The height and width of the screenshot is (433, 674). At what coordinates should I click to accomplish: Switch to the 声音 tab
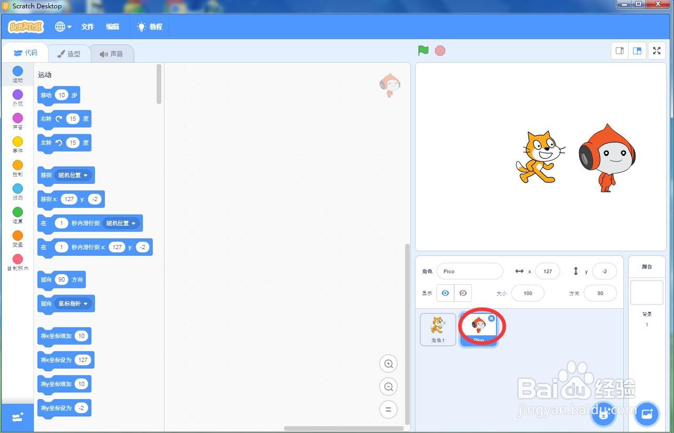coord(112,53)
